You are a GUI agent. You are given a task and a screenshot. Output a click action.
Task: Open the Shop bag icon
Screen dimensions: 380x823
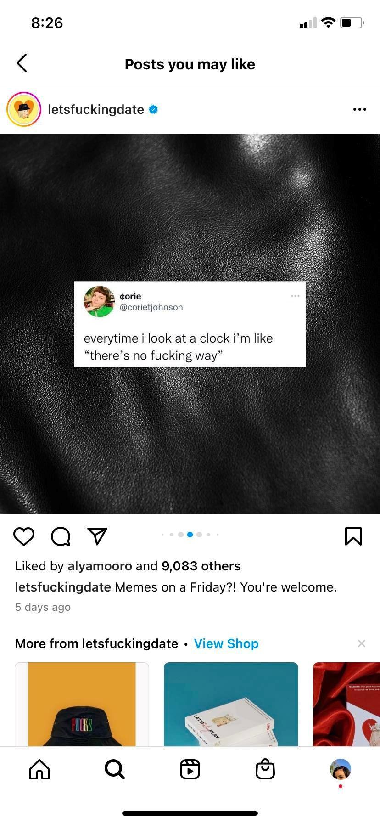click(x=265, y=769)
